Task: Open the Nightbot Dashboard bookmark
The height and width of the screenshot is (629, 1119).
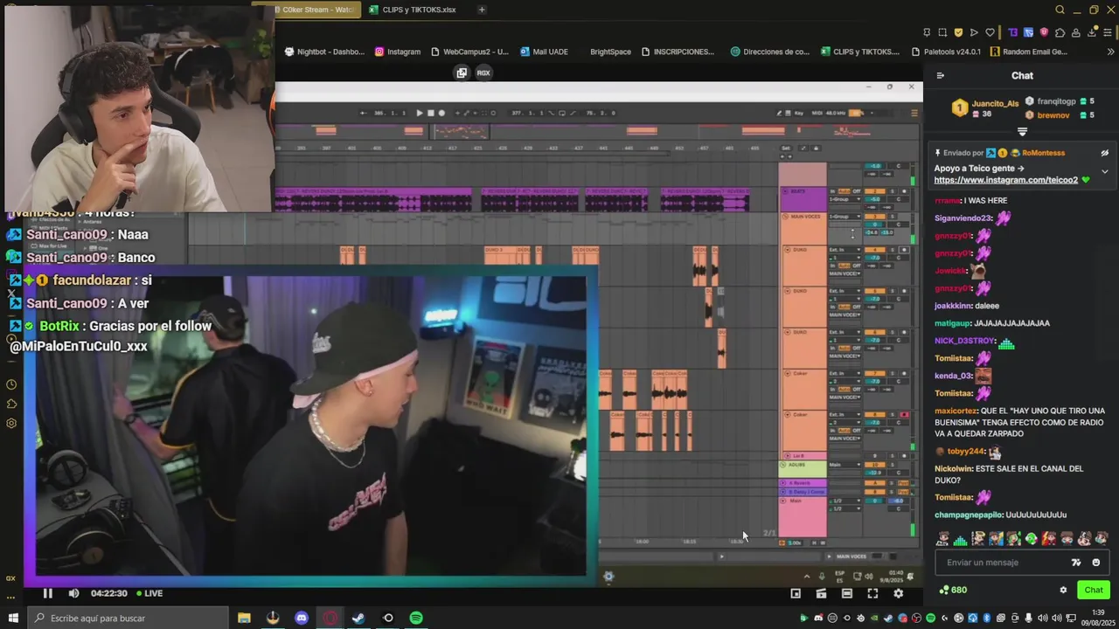Action: [x=324, y=52]
